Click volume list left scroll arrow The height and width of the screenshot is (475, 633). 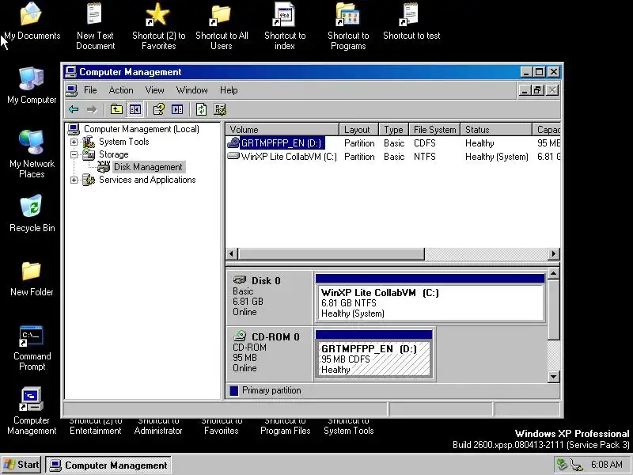(x=232, y=253)
